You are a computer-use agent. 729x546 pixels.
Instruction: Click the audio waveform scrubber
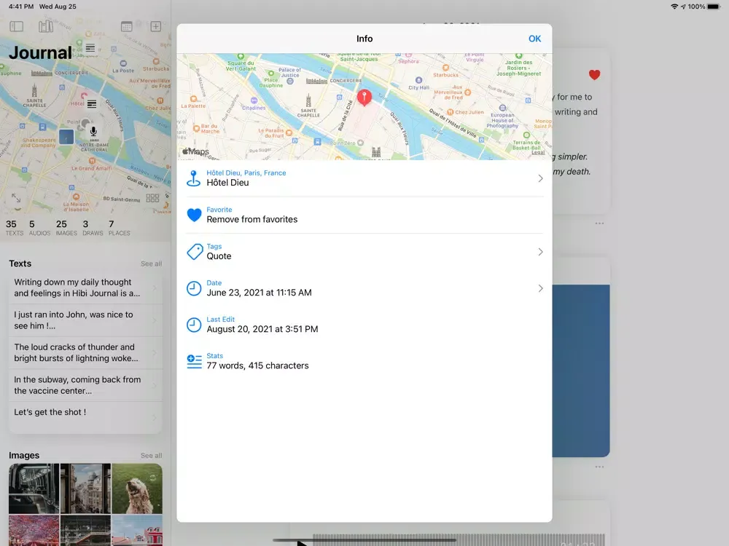(x=458, y=540)
